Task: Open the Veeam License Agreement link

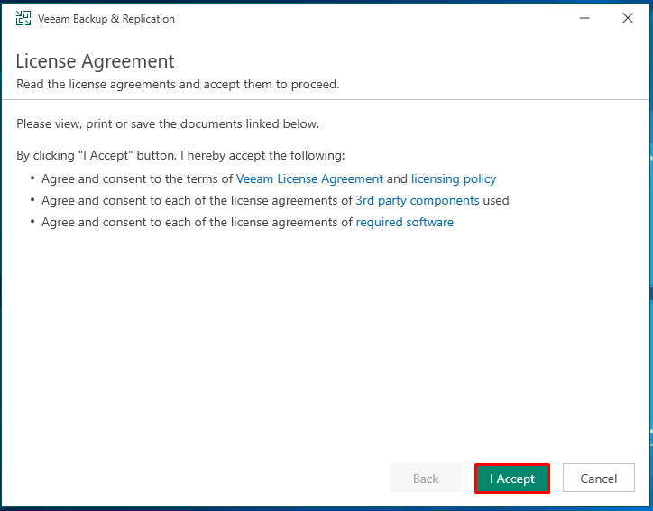Action: 309,179
